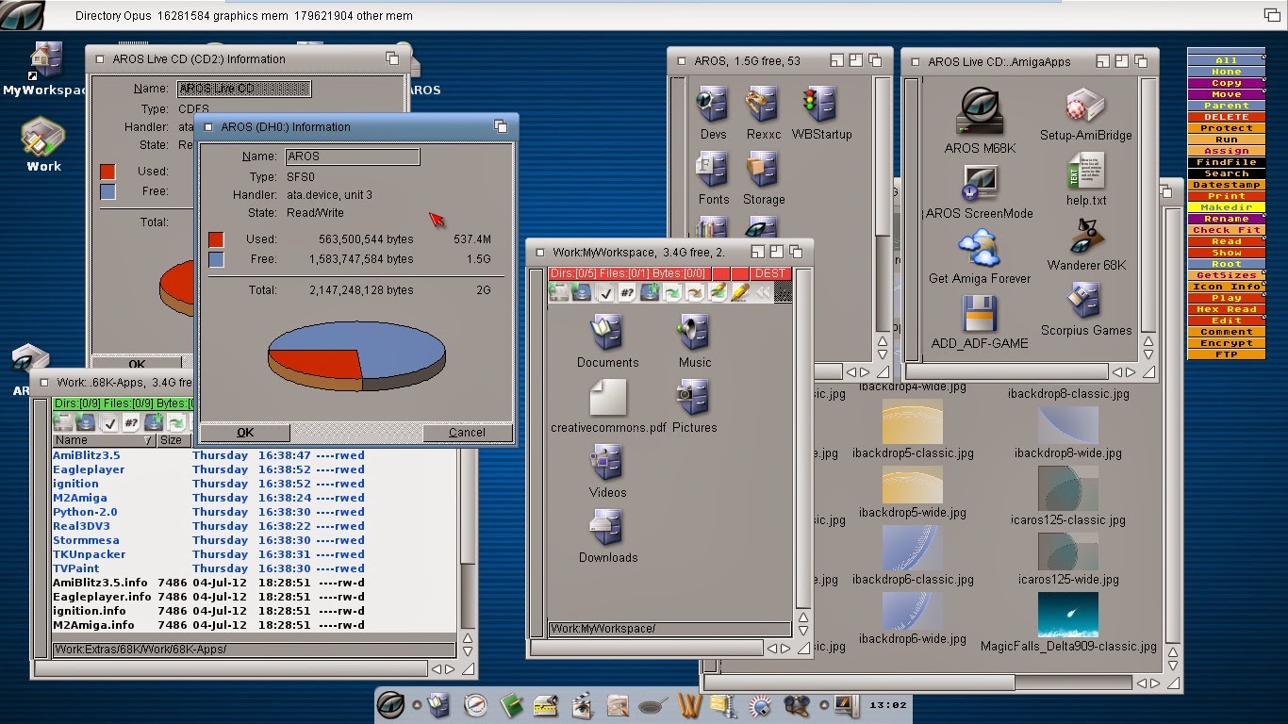The height and width of the screenshot is (724, 1288).
Task: Click the Makedir button in the button bank
Action: 1226,207
